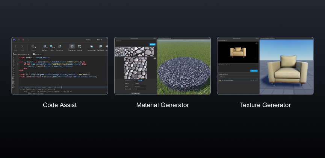Click the chair preview in Texture Generator
The width and height of the screenshot is (325, 158).
pos(238,53)
